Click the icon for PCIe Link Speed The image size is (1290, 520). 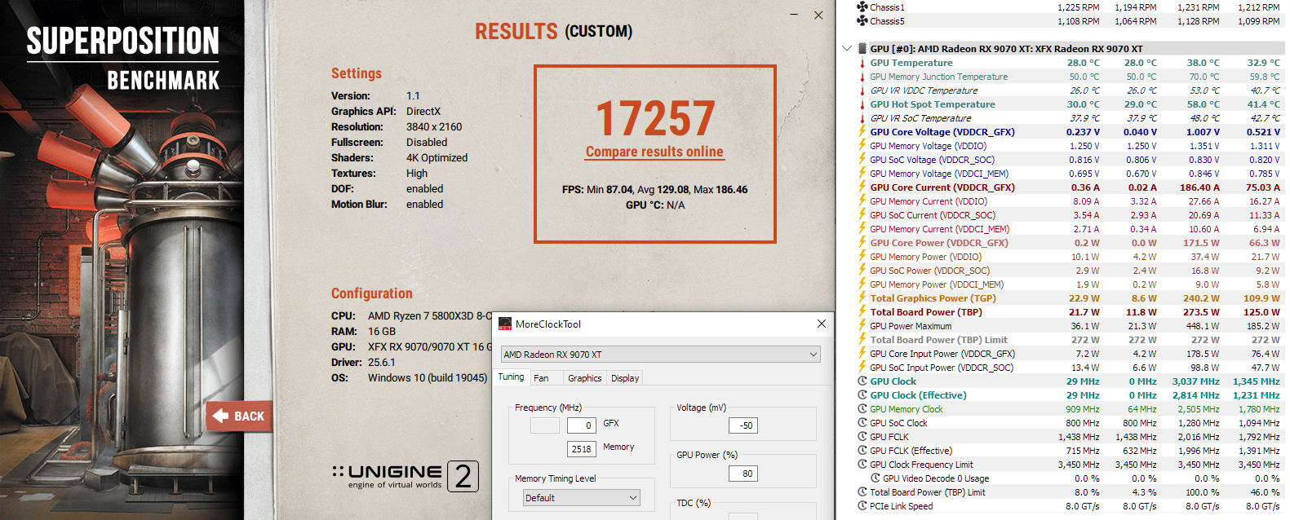pyautogui.click(x=862, y=506)
